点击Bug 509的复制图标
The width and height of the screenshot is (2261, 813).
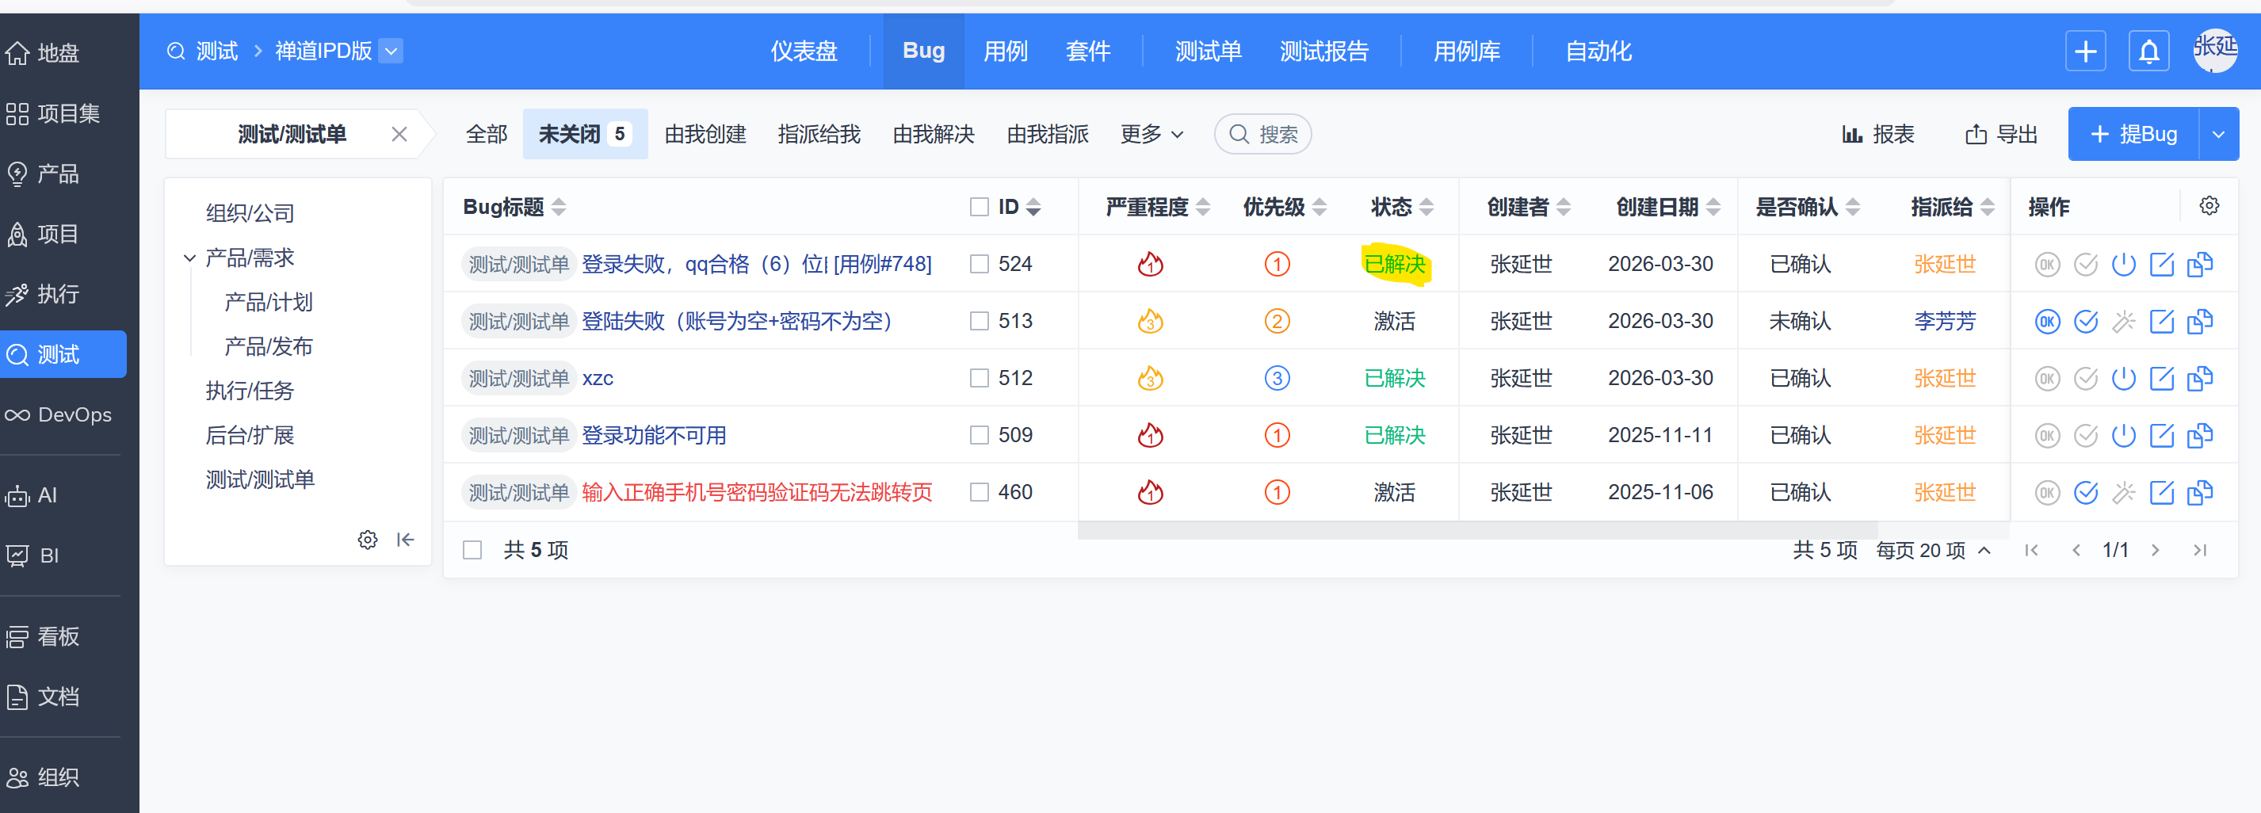[x=2202, y=434]
